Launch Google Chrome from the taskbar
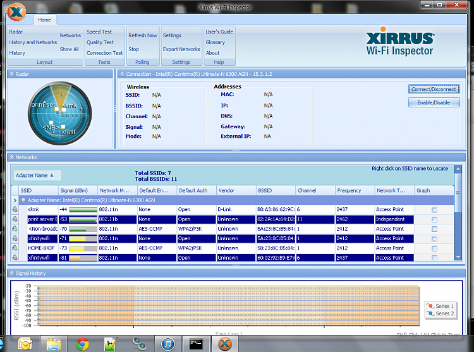 [x=82, y=344]
